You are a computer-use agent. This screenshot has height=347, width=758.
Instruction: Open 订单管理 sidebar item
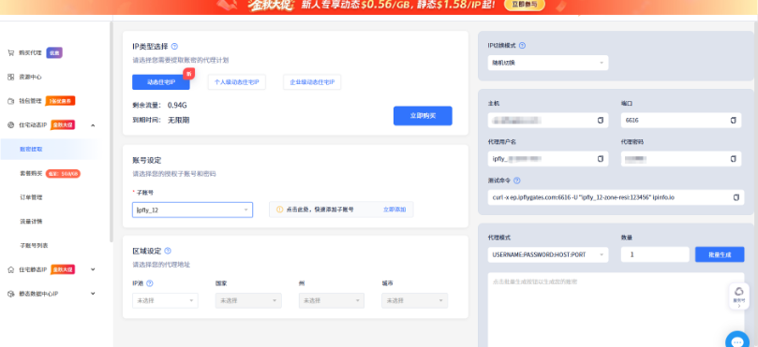pyautogui.click(x=31, y=197)
